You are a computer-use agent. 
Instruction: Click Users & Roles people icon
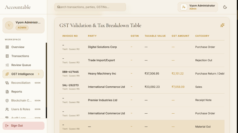7,109
